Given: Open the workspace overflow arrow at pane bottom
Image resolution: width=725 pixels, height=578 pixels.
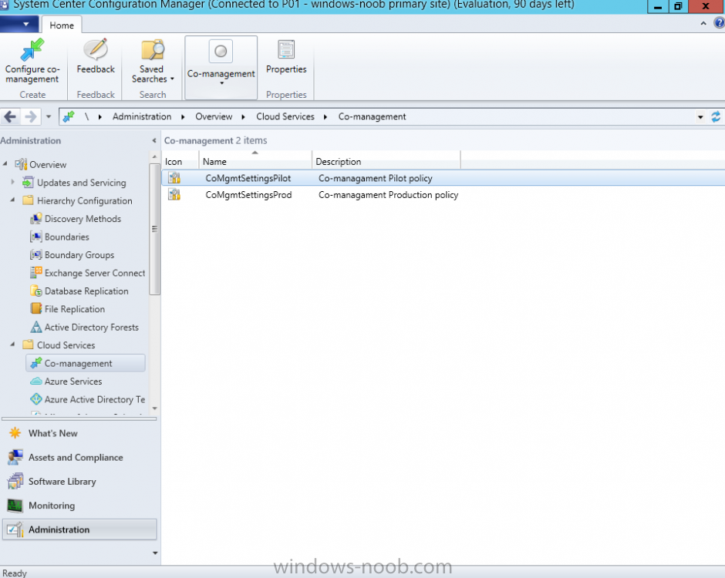Looking at the screenshot, I should point(155,553).
